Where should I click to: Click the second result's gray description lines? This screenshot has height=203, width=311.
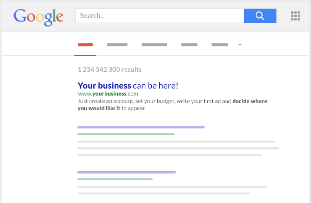pyautogui.click(x=178, y=148)
